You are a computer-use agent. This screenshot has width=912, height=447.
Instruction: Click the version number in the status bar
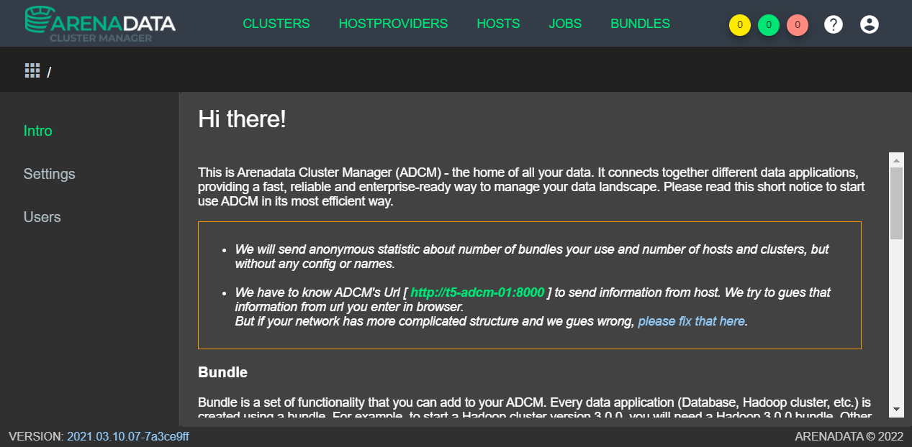[126, 436]
